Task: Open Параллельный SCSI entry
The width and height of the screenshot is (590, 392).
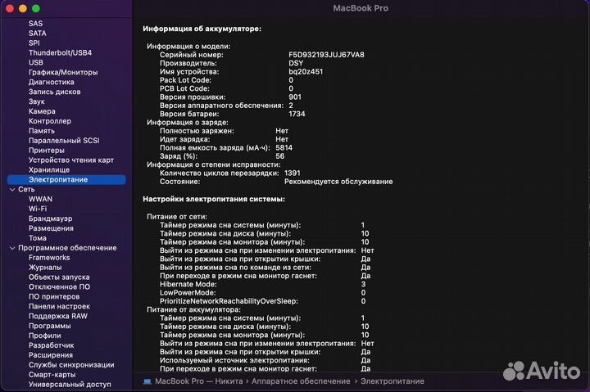Action: tap(64, 141)
